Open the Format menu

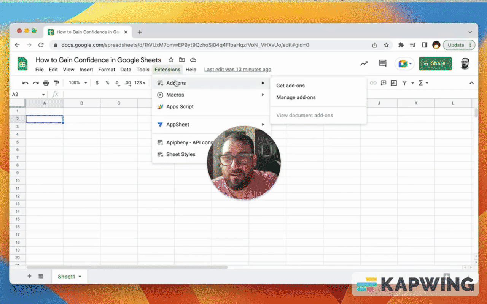pyautogui.click(x=107, y=70)
